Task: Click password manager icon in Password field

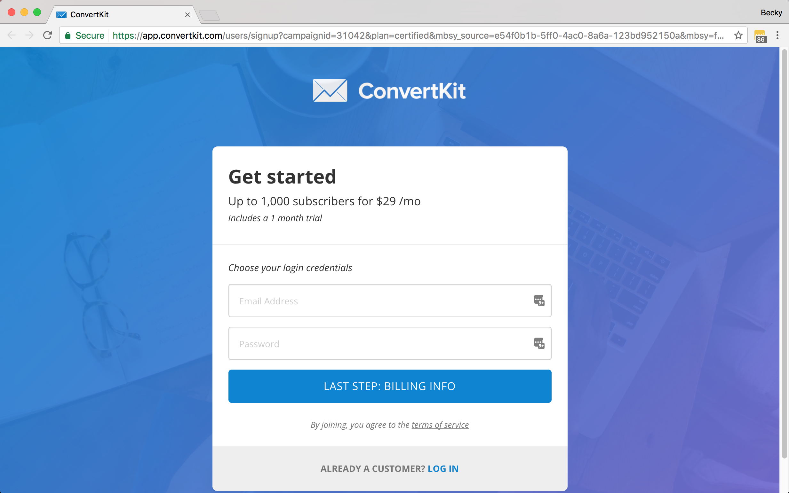Action: coord(539,343)
